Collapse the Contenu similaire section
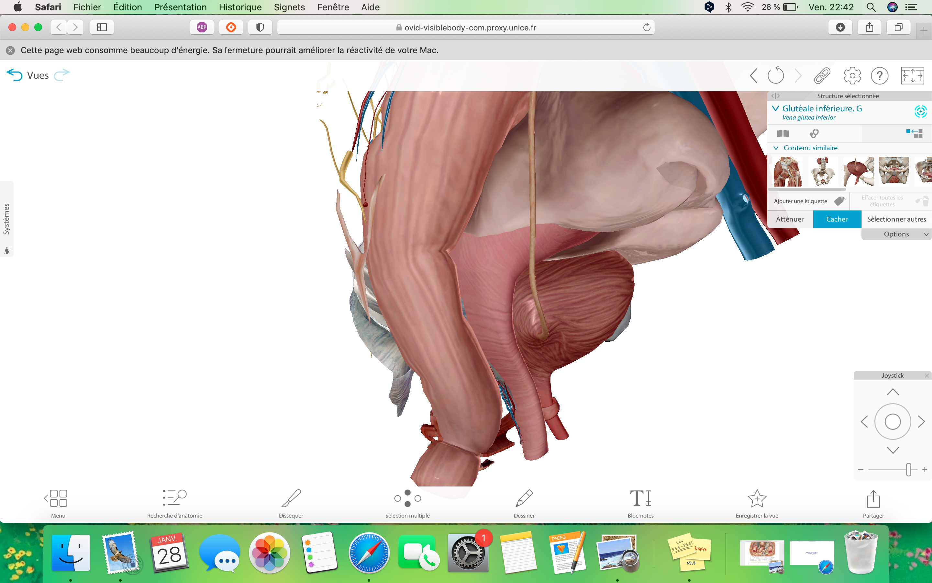 coord(776,148)
